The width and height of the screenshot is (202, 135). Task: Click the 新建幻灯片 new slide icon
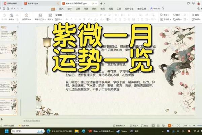(x=40, y=15)
